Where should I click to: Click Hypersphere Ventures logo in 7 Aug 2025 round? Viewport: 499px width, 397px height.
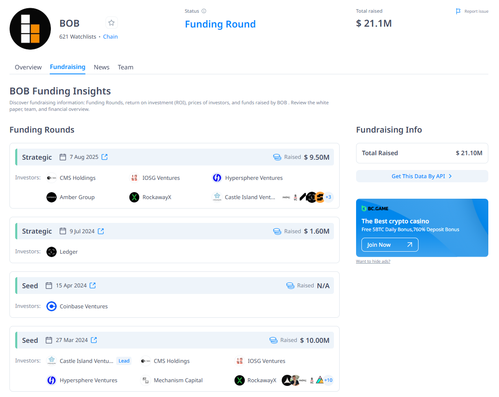[x=217, y=178]
